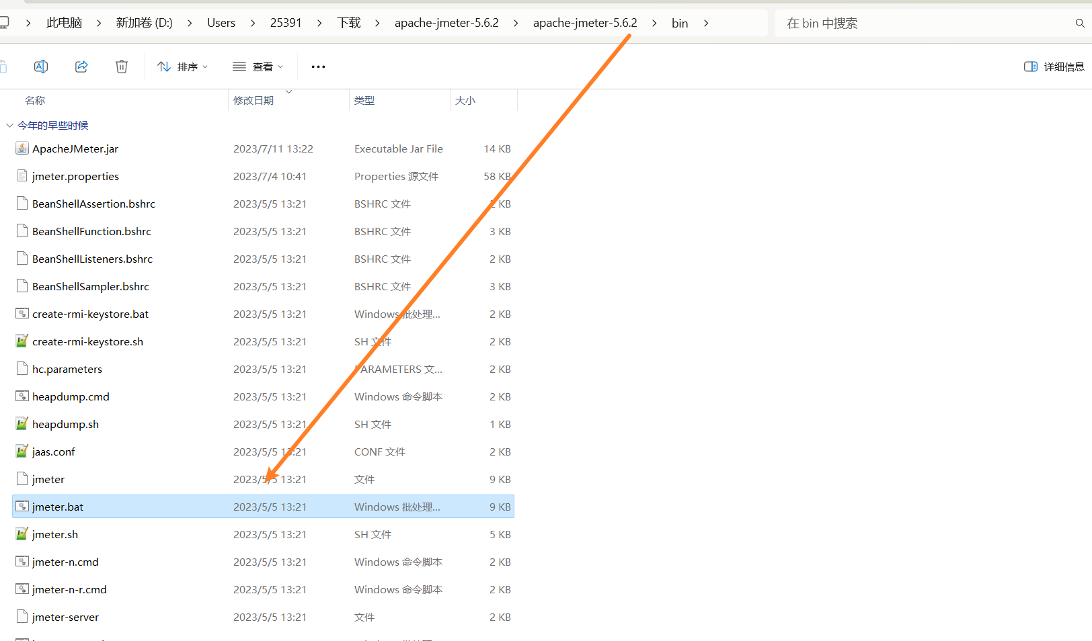Expand chevron after 下载 in breadcrumb

(x=377, y=23)
